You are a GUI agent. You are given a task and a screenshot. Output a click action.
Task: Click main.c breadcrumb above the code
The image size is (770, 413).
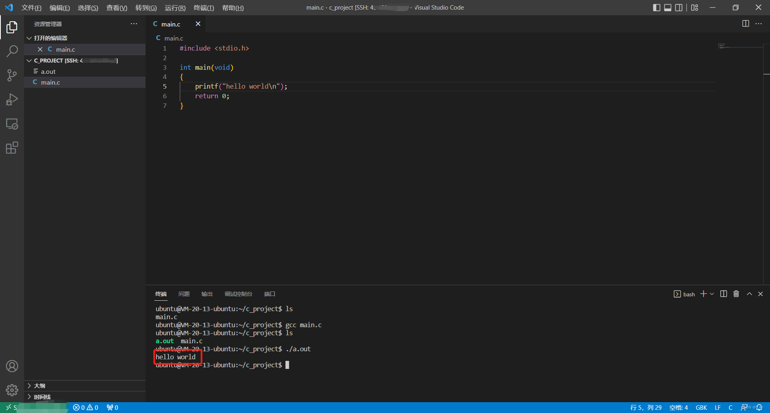pos(173,38)
